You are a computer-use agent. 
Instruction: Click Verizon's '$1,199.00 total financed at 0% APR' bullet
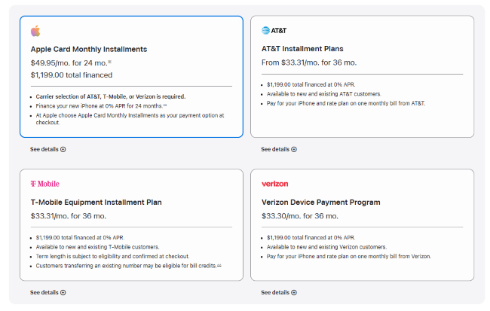[311, 238]
